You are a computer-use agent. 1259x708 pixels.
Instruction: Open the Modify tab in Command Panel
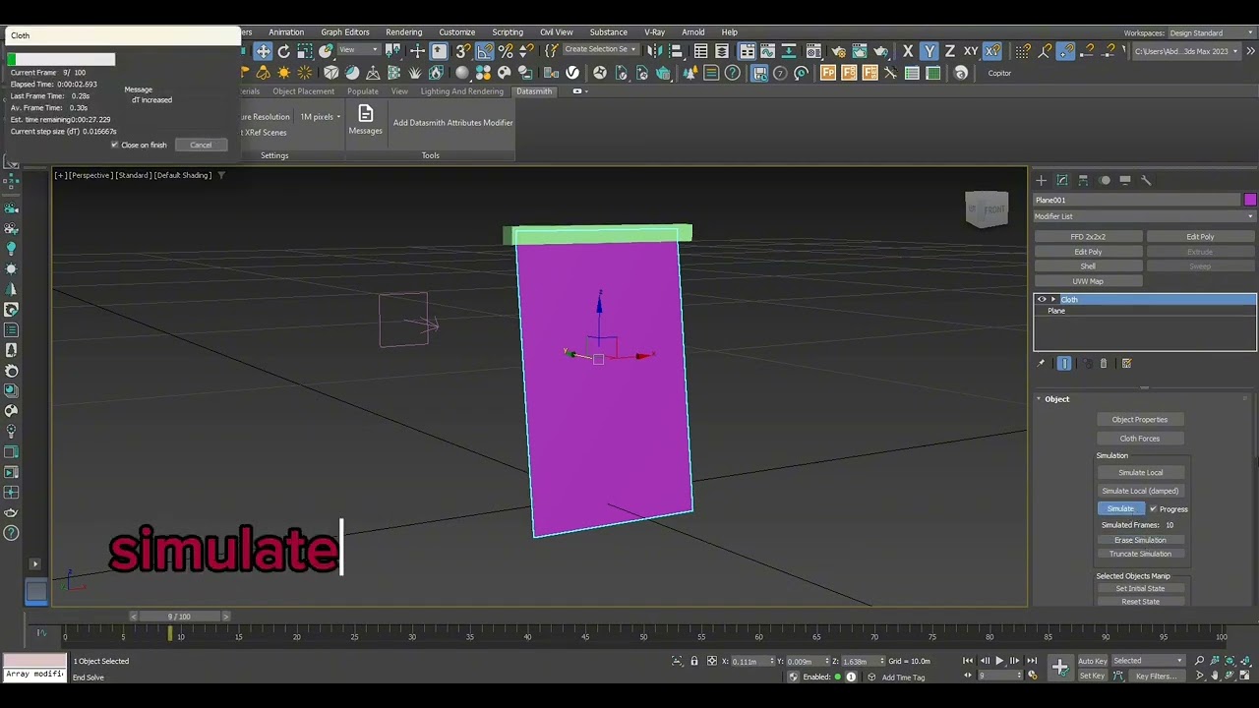pyautogui.click(x=1062, y=180)
